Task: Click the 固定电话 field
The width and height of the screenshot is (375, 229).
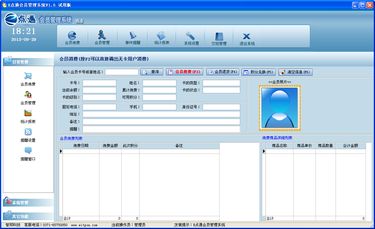Action: point(99,107)
